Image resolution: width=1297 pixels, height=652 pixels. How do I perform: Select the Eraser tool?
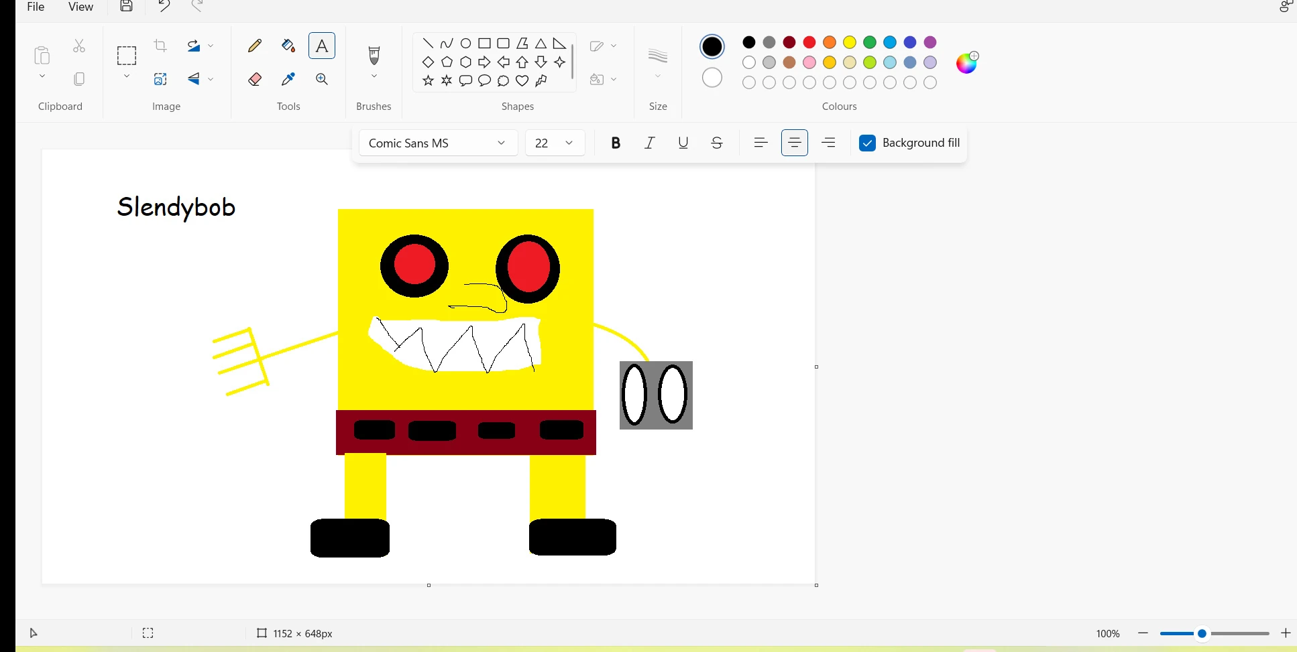pos(255,79)
